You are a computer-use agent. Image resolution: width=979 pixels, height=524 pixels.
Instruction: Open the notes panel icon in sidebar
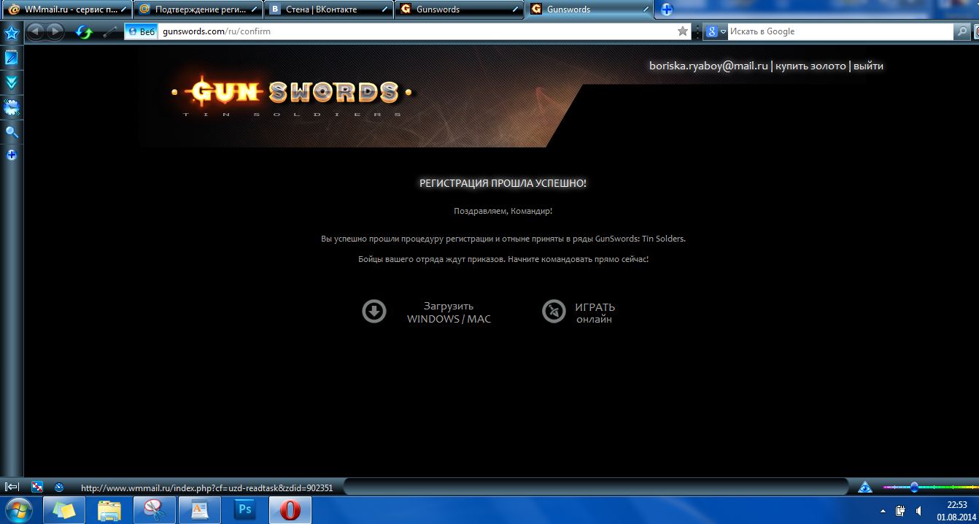coord(12,58)
